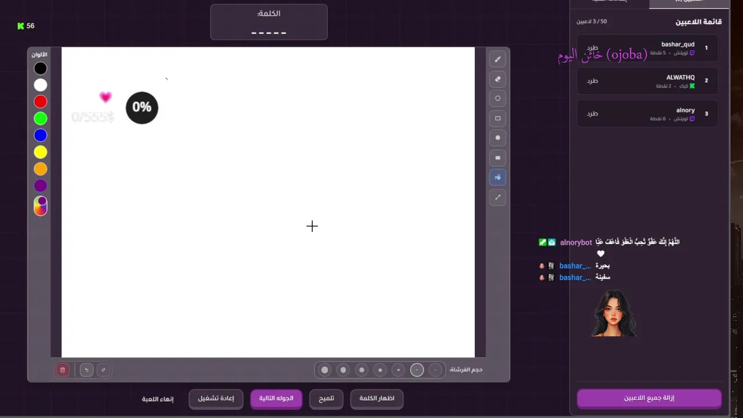
Task: Choose the filled circle shape tool
Action: pyautogui.click(x=497, y=138)
